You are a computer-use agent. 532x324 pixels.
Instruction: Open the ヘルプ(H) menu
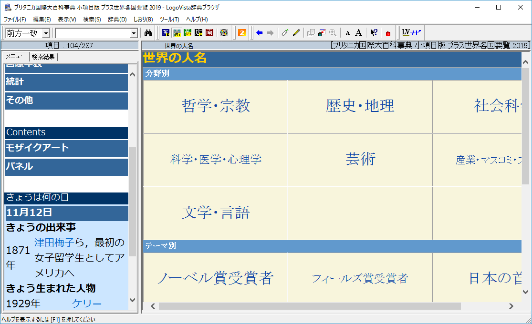(x=197, y=20)
